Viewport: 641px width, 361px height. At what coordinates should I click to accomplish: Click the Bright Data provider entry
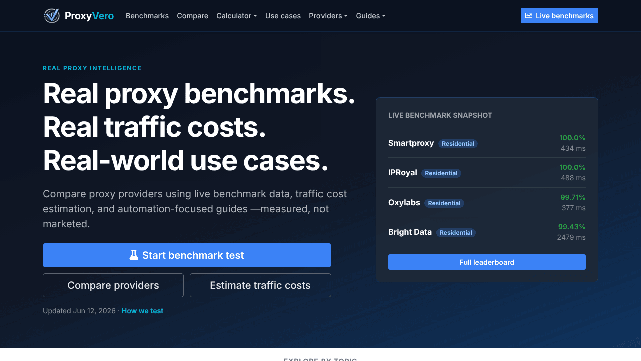tap(487, 232)
